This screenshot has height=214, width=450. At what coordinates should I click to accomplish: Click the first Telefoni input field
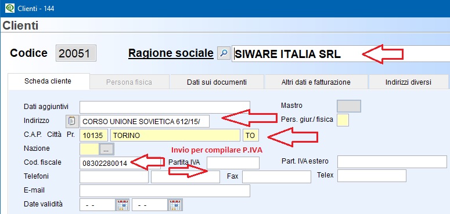coord(114,177)
